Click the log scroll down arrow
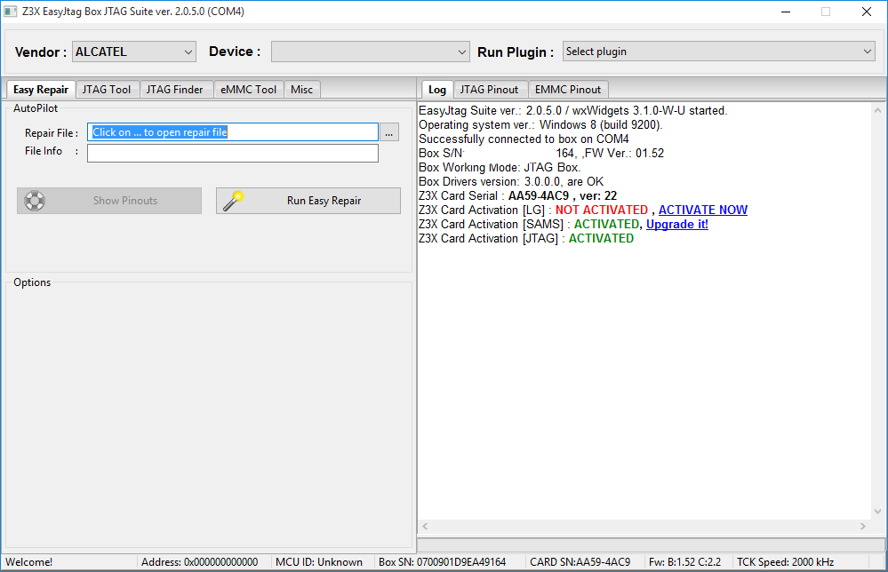This screenshot has width=888, height=572. (877, 512)
